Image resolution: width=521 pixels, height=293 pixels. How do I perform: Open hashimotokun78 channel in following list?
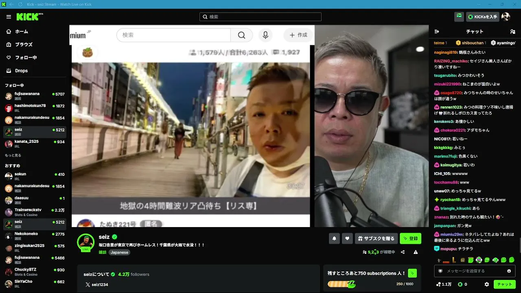[35, 108]
